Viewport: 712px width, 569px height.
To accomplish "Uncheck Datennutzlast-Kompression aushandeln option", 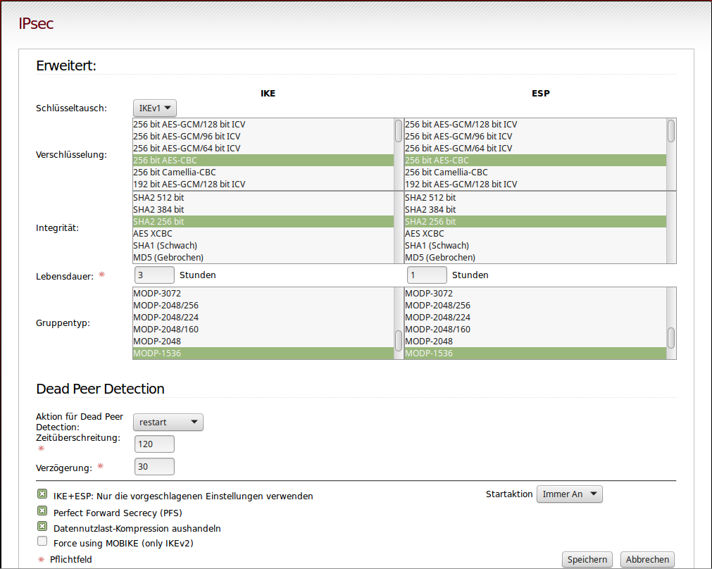I will [x=42, y=527].
